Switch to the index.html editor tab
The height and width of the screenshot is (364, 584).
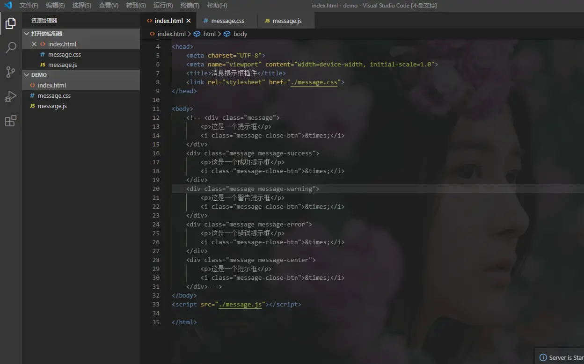pos(168,21)
